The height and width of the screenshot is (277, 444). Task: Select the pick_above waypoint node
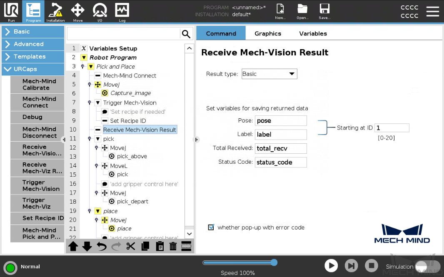pos(132,156)
